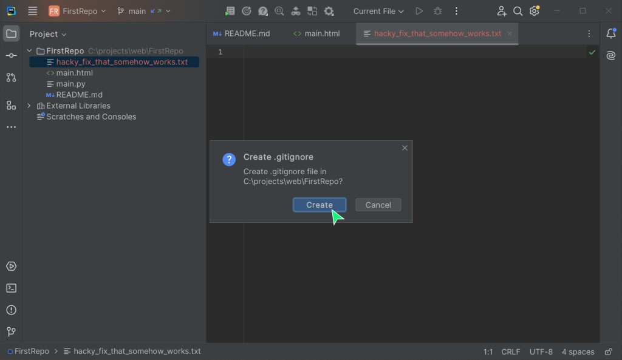Open the Git tool window
Image resolution: width=622 pixels, height=360 pixels.
point(11,332)
